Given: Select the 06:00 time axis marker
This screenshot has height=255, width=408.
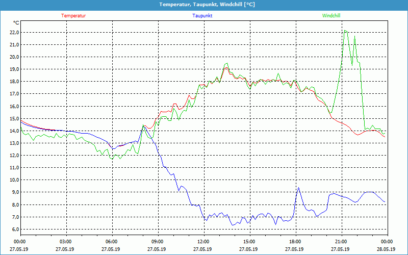Looking at the screenshot, I should click(x=112, y=241).
